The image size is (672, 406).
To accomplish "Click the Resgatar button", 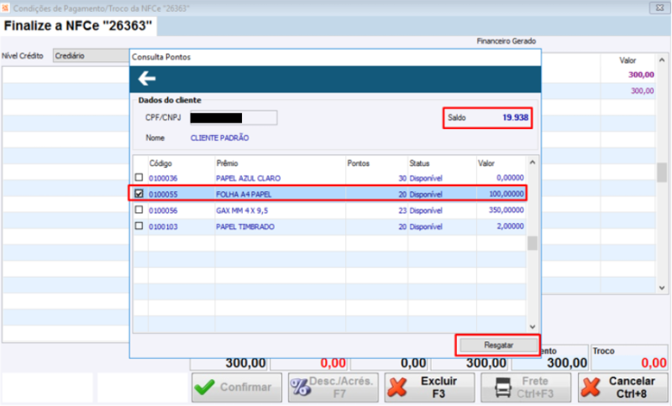I will click(498, 345).
